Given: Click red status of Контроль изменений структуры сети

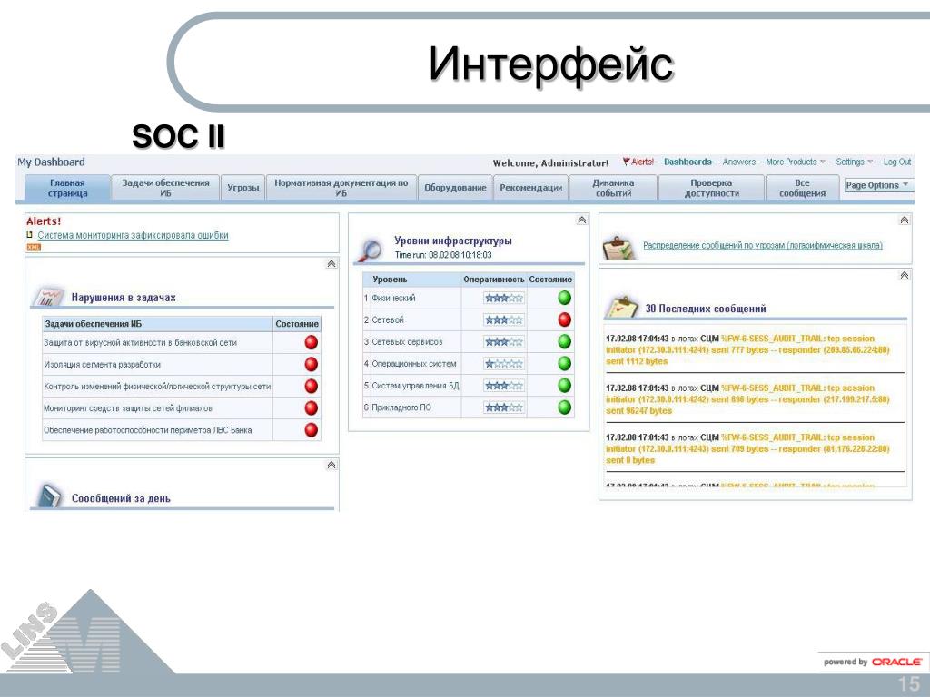Looking at the screenshot, I should point(311,386).
